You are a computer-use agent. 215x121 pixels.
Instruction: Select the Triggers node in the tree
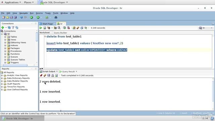pyautogui.click(x=14, y=63)
